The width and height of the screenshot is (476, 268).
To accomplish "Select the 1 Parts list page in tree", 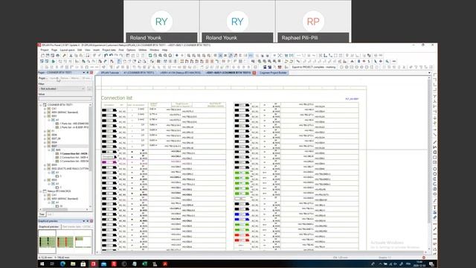I will click(x=74, y=124).
